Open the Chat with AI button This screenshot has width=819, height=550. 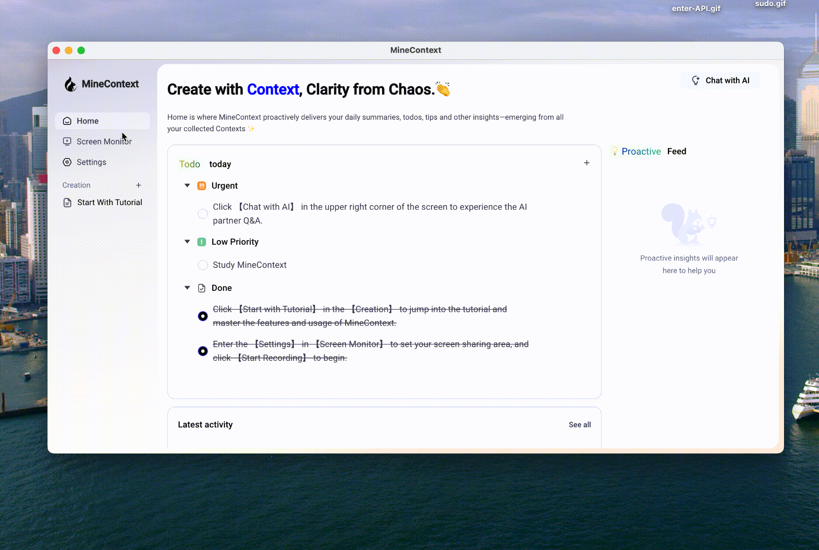(x=720, y=81)
